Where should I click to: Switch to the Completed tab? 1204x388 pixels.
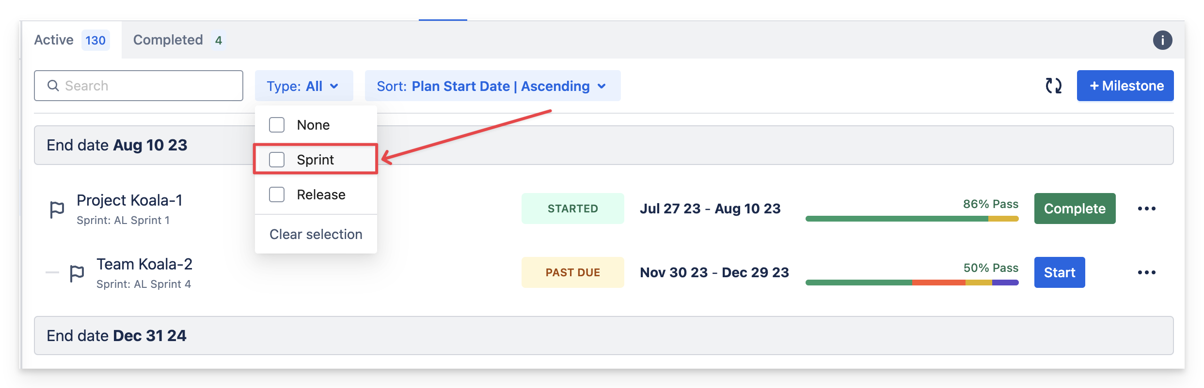(177, 40)
